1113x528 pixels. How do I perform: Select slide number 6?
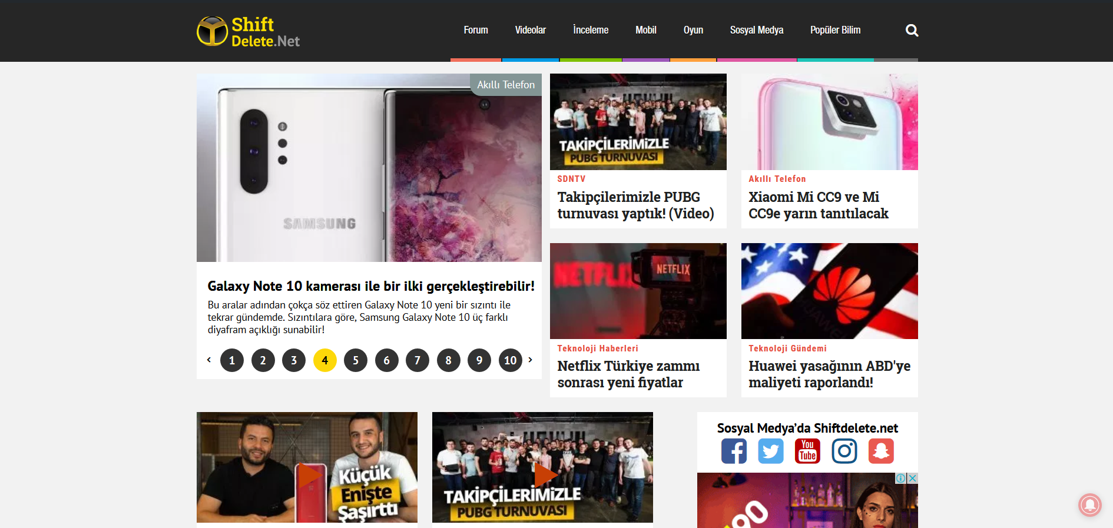(386, 360)
